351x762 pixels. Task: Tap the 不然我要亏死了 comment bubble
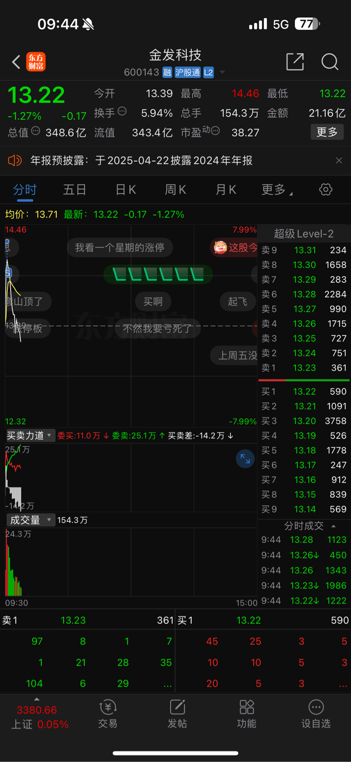[157, 329]
